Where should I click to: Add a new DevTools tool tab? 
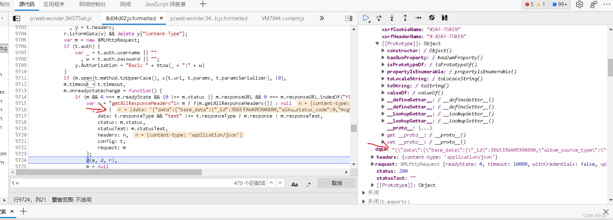203,4
